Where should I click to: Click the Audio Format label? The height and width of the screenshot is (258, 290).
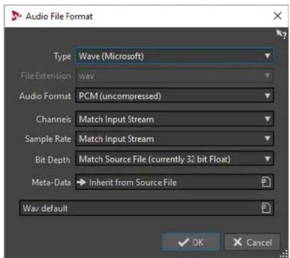pos(45,96)
